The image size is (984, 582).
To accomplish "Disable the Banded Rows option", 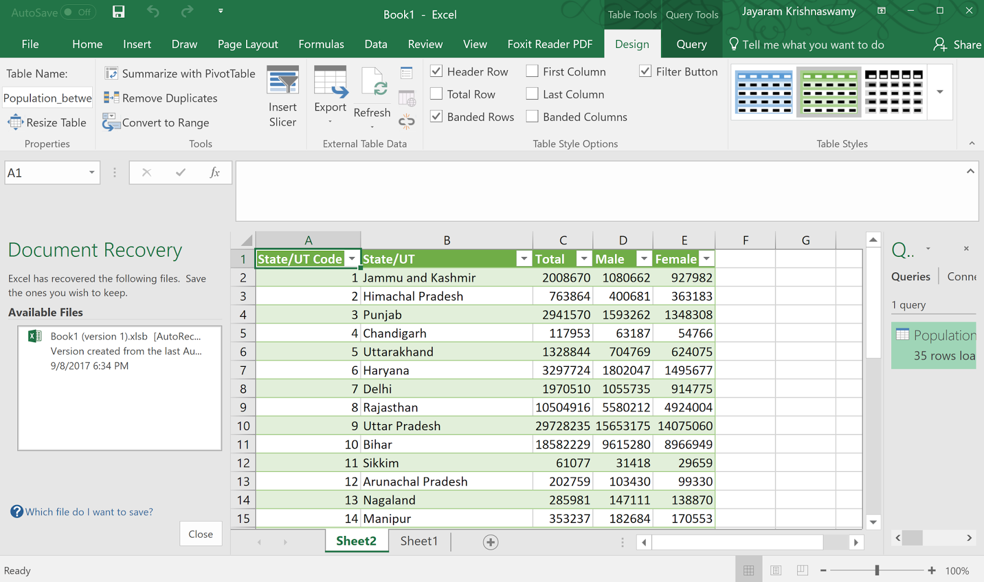I will tap(436, 116).
